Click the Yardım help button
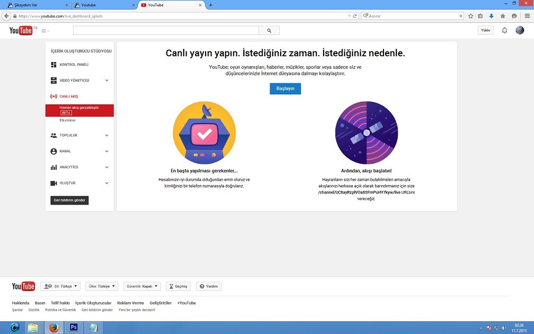The image size is (534, 334). (208, 286)
